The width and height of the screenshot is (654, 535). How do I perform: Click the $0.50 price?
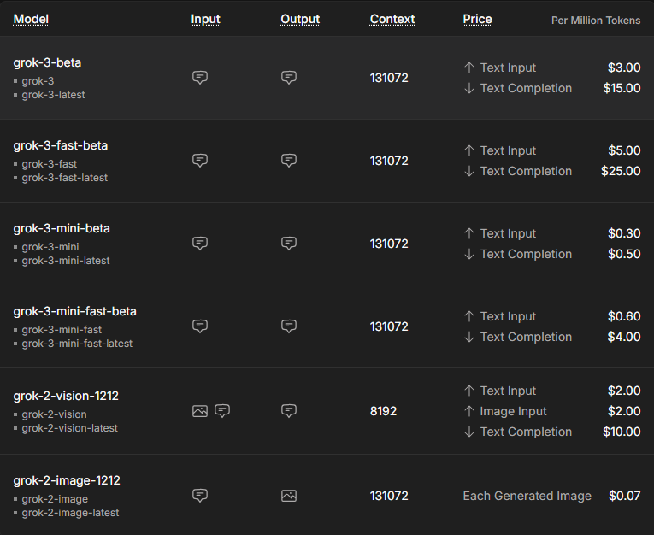pyautogui.click(x=624, y=254)
